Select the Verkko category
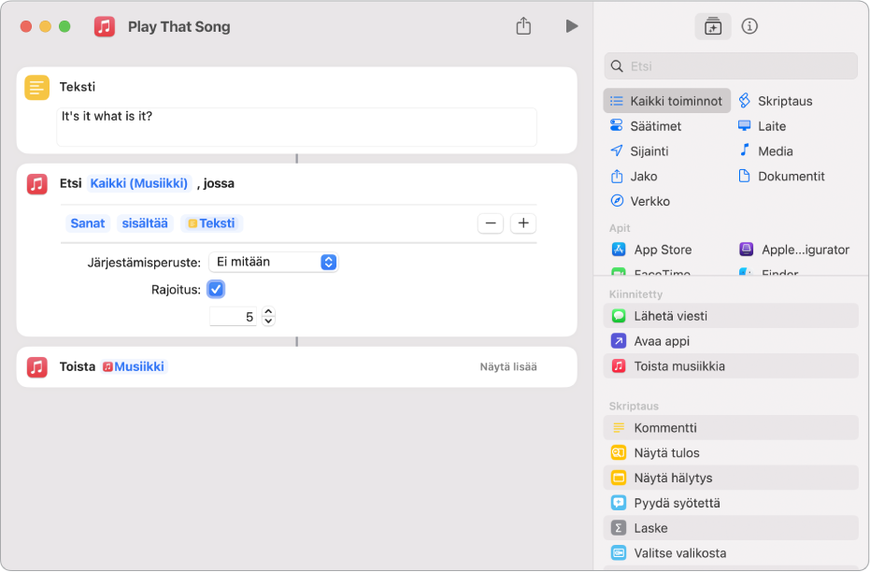870x572 pixels. [x=640, y=201]
